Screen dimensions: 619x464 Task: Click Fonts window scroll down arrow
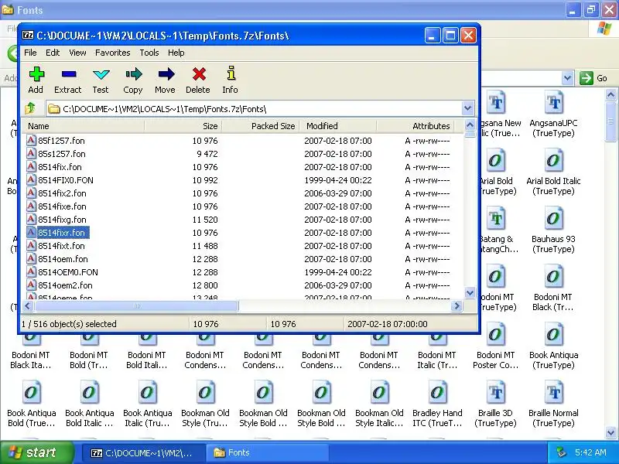(610, 433)
